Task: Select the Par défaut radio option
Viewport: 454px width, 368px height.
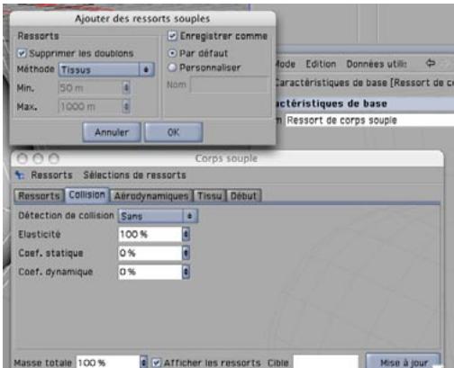Action: (x=172, y=53)
